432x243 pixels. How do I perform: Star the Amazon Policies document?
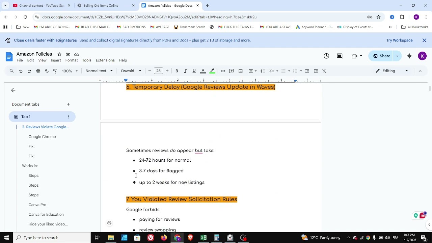59,54
